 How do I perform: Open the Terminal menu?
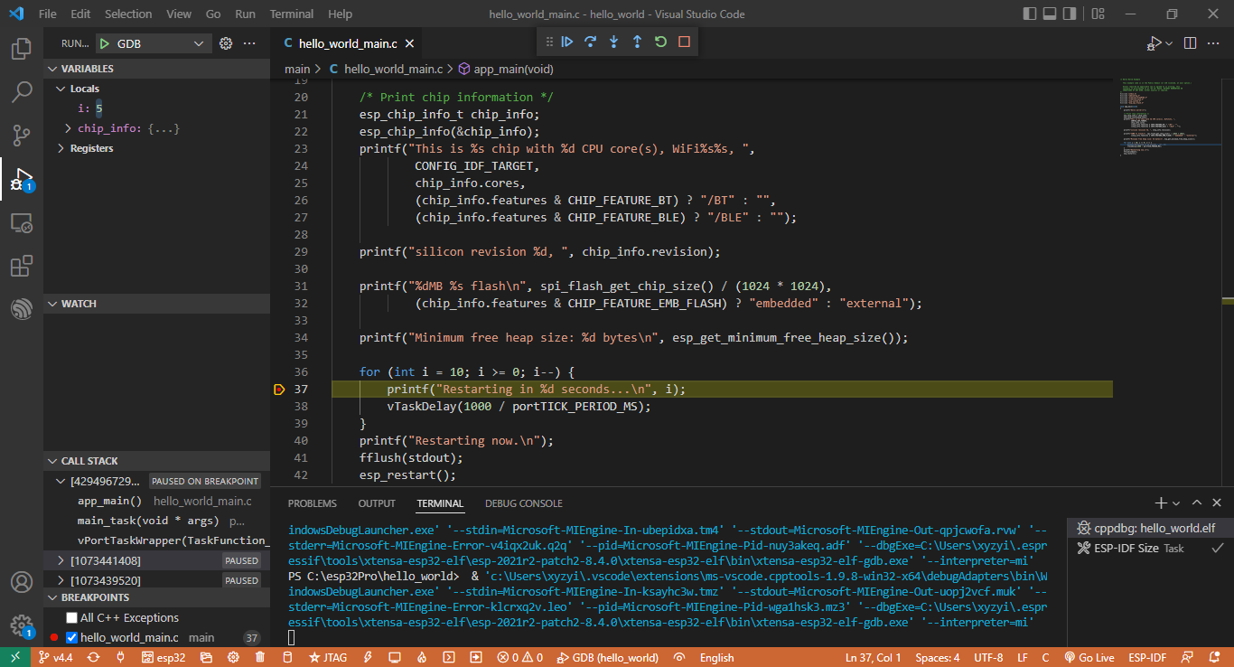[292, 14]
